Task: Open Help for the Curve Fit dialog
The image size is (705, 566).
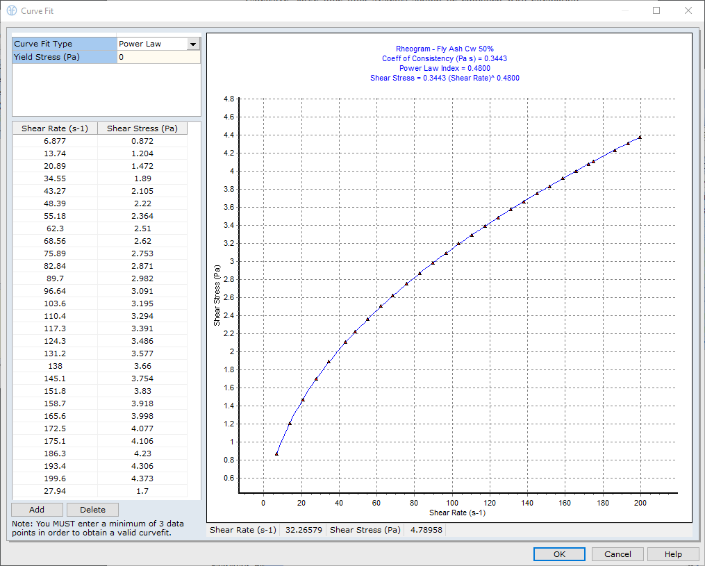Action: pyautogui.click(x=672, y=553)
